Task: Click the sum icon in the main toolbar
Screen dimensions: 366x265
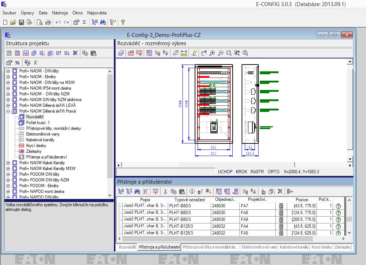Action: [85, 22]
